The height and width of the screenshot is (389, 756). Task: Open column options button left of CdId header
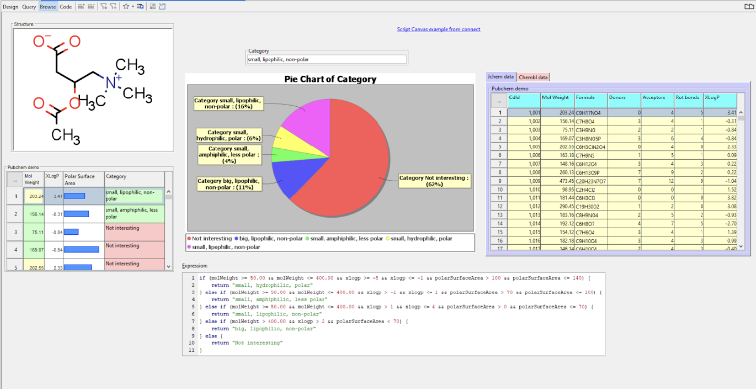pos(499,101)
